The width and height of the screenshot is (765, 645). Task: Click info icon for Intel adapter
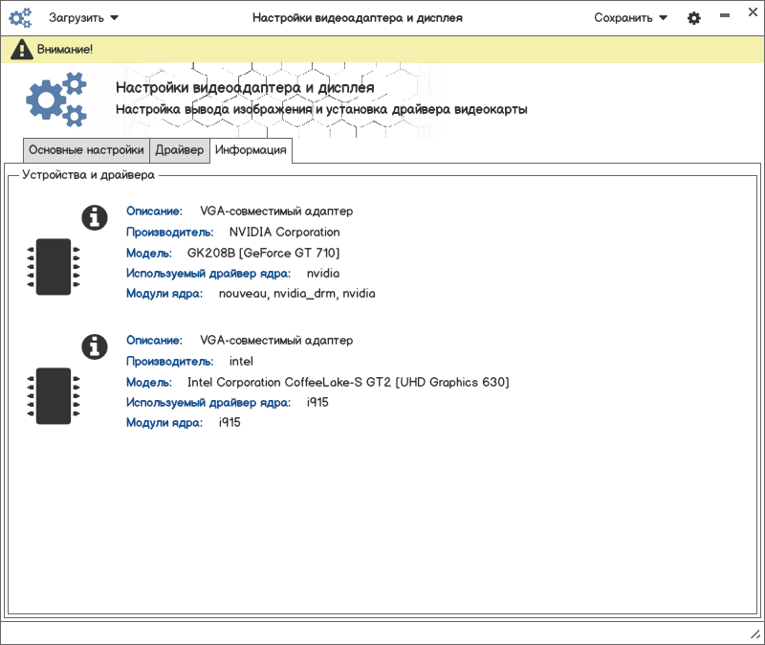click(94, 346)
